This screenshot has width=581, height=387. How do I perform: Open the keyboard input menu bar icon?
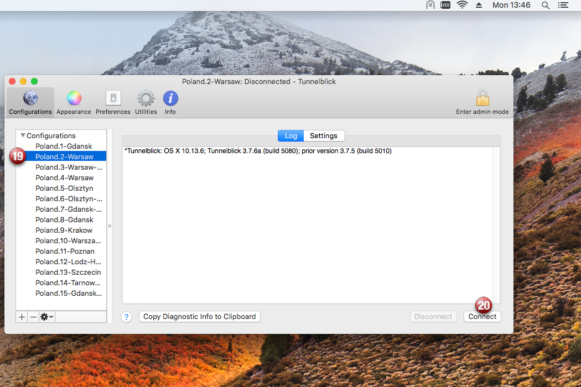click(445, 5)
